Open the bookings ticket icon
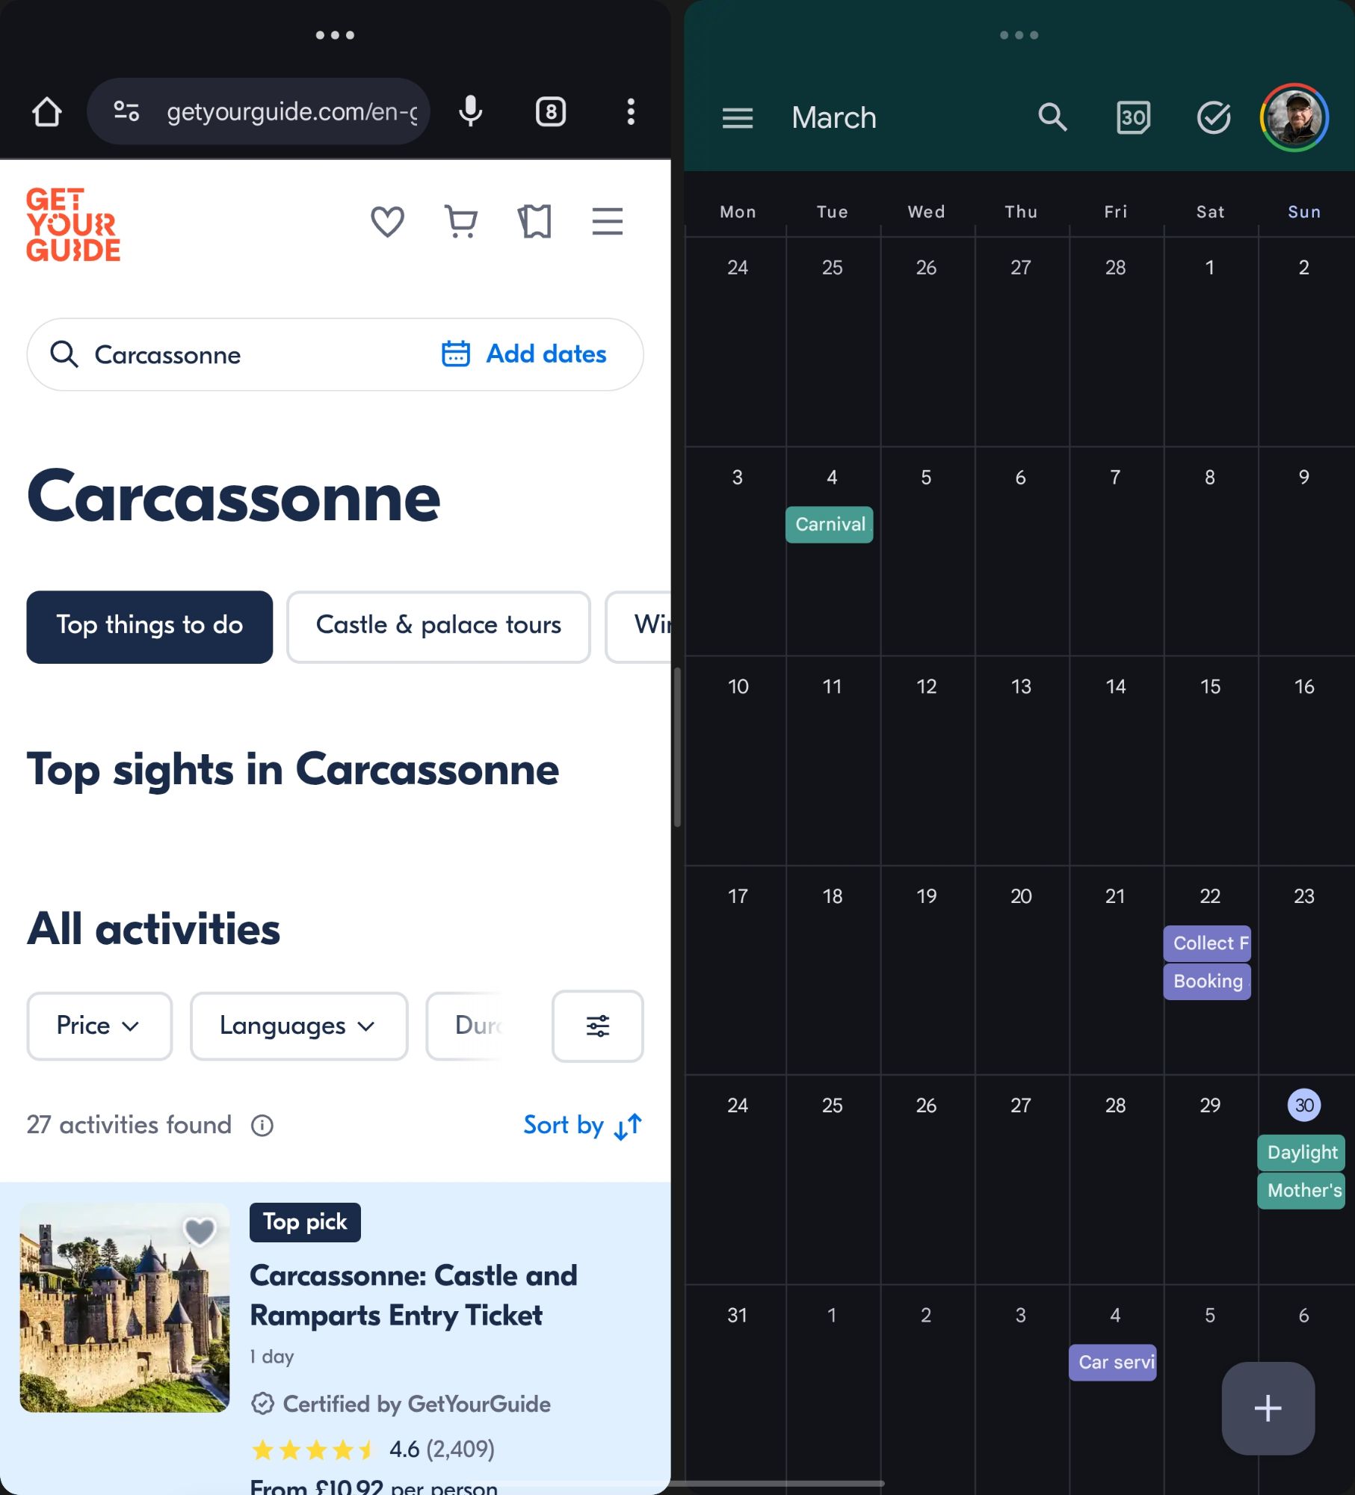Screen dimensions: 1355x1495 pos(535,221)
